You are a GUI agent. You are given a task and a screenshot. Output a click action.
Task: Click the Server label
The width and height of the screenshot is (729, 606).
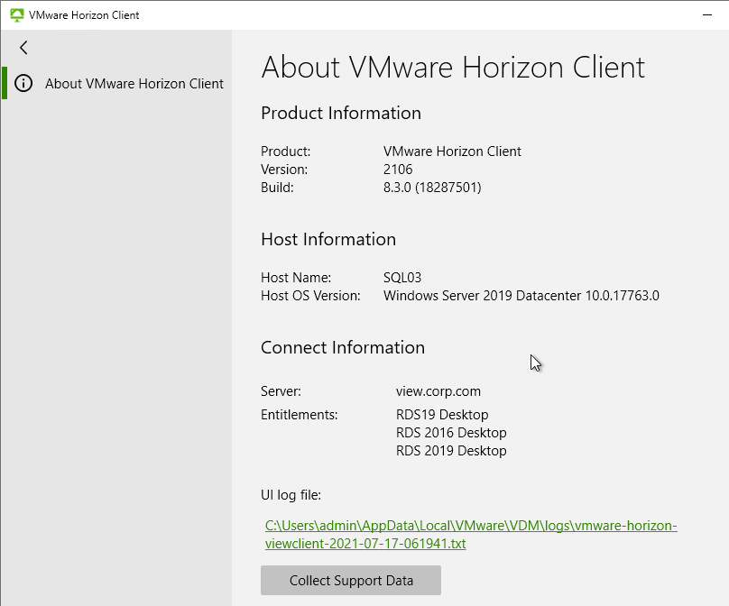pyautogui.click(x=281, y=391)
